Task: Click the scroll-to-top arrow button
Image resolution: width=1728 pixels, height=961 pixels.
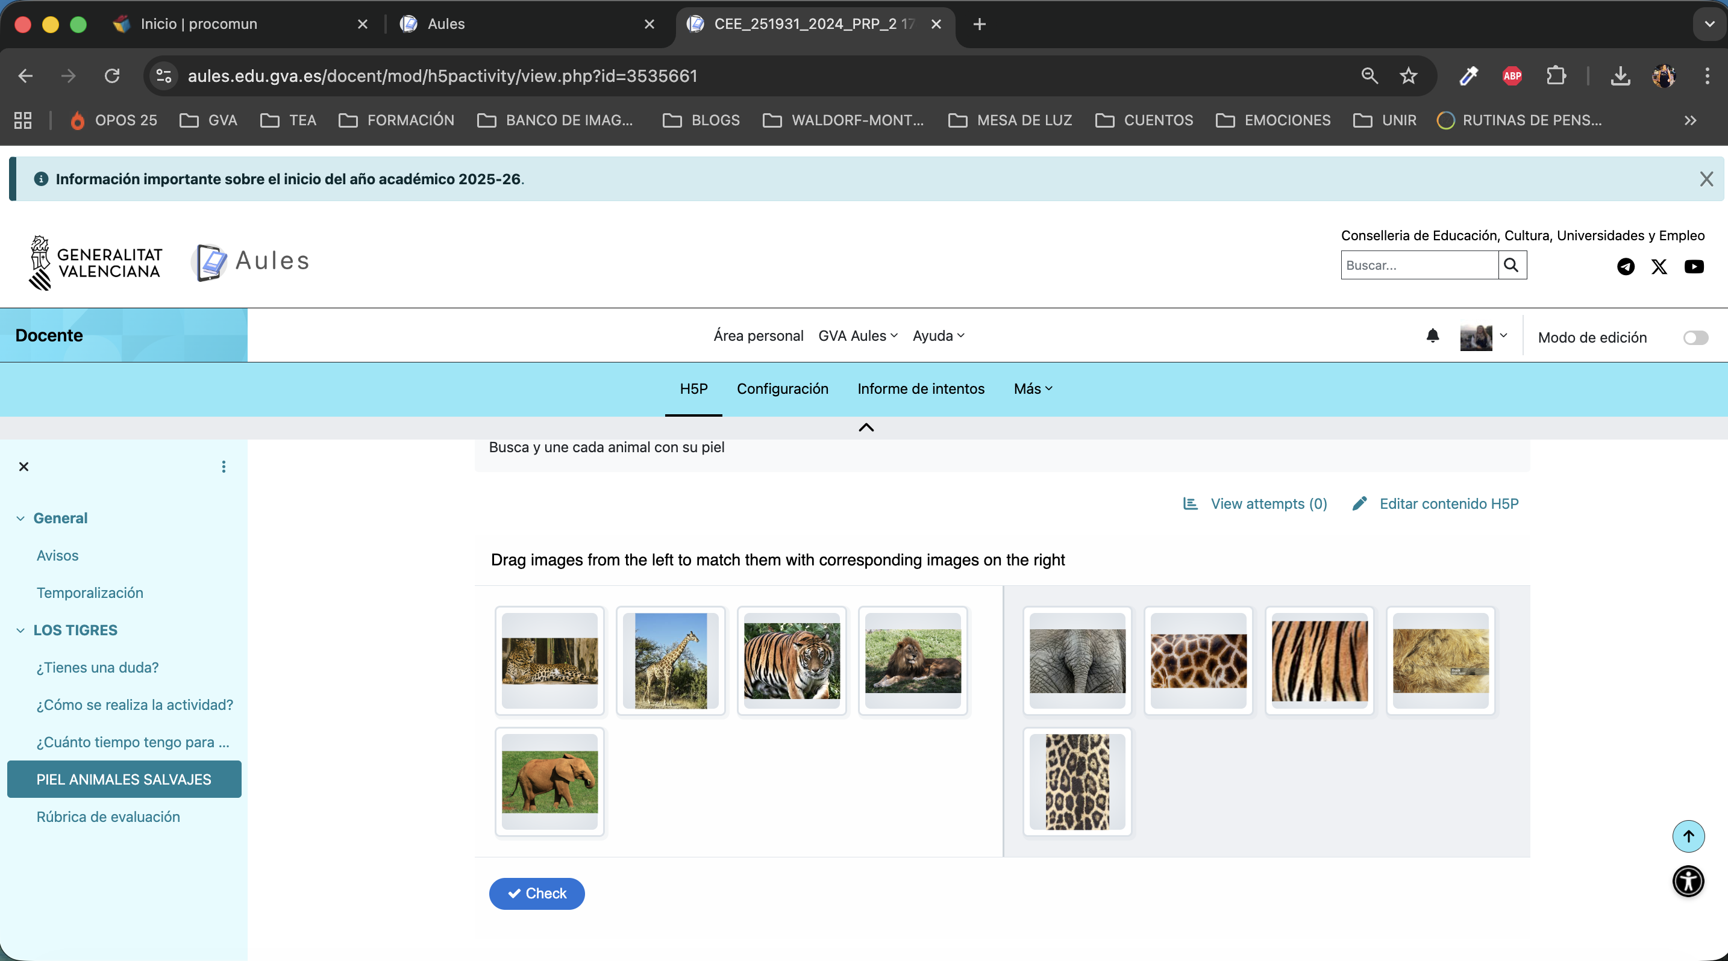Action: [x=1688, y=836]
